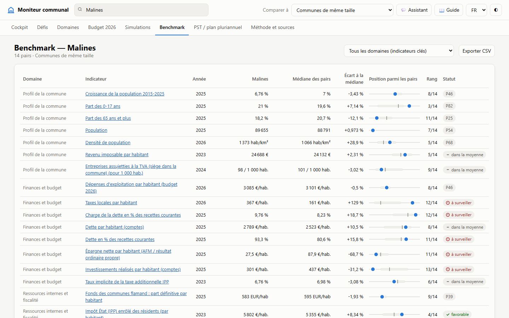Click the Moniteur communal house logo icon

click(x=11, y=10)
